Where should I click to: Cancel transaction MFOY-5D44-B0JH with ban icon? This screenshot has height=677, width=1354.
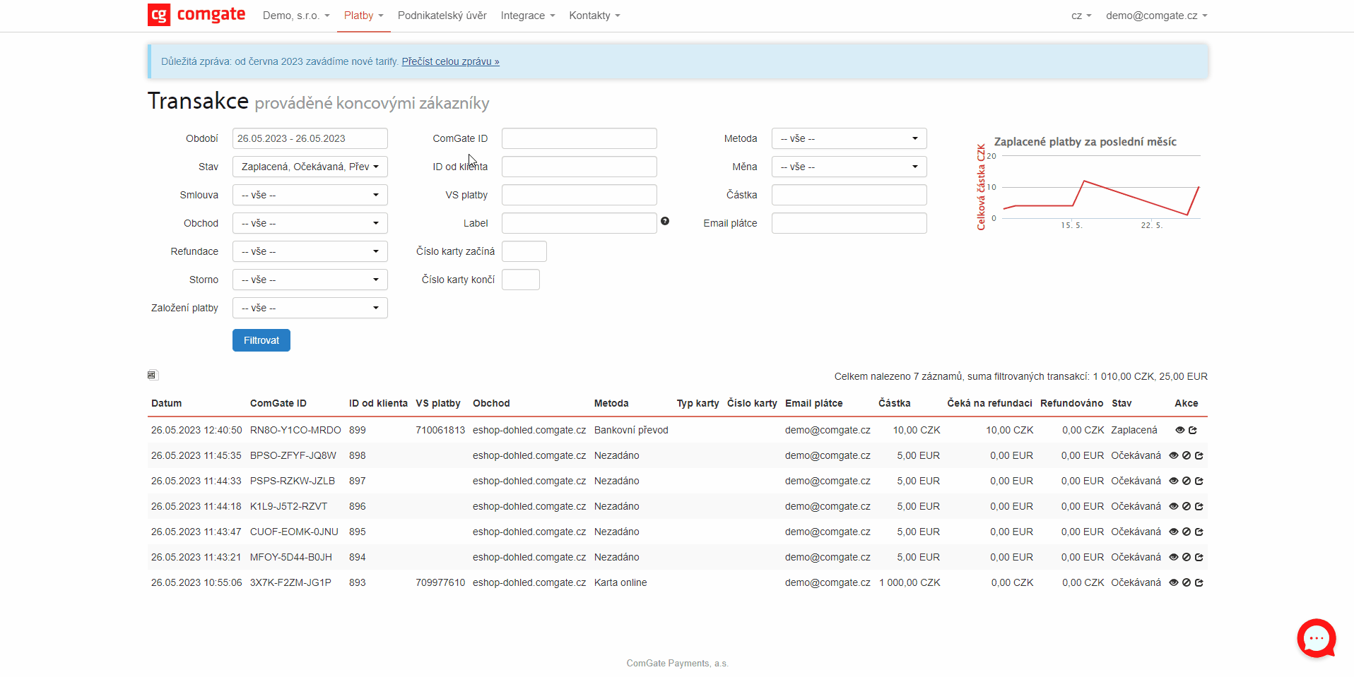point(1187,557)
